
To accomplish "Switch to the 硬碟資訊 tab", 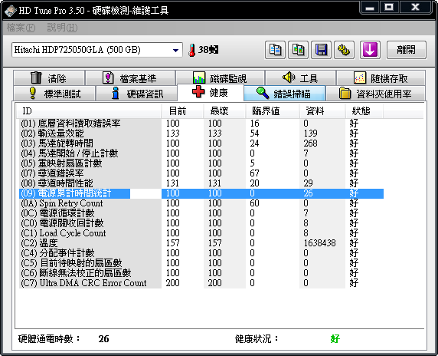I will [x=136, y=94].
